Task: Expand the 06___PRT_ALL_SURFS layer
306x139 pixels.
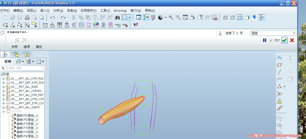Action: click(4, 107)
